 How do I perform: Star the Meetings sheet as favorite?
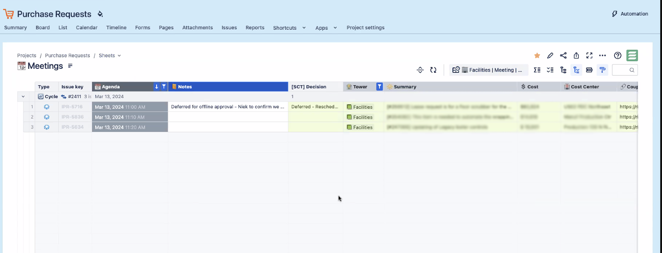(x=537, y=55)
